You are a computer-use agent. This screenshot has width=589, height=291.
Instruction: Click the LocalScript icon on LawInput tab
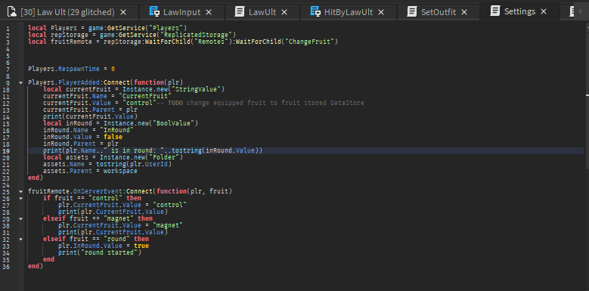[154, 11]
